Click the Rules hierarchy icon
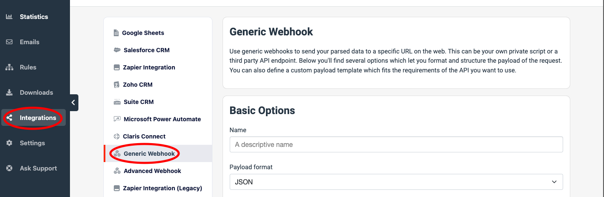Viewport: 604px width, 197px height. (x=9, y=67)
